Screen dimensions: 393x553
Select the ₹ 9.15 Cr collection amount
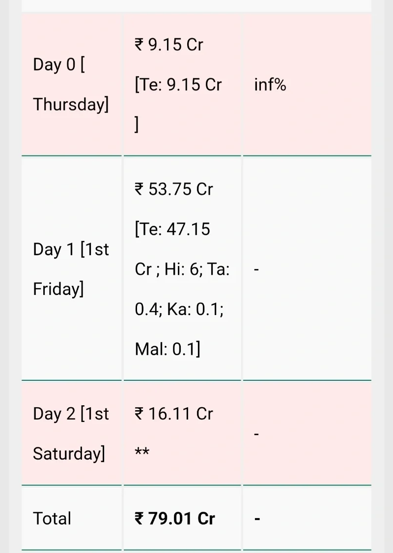[168, 45]
